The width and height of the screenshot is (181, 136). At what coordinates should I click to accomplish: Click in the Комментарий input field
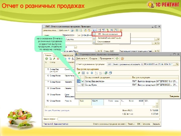(109, 119)
